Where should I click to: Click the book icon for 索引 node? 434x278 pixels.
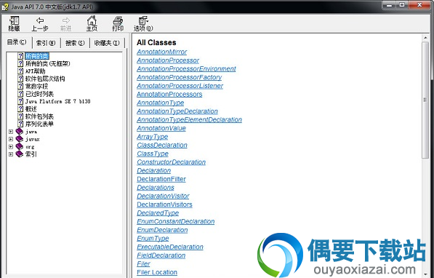20,154
